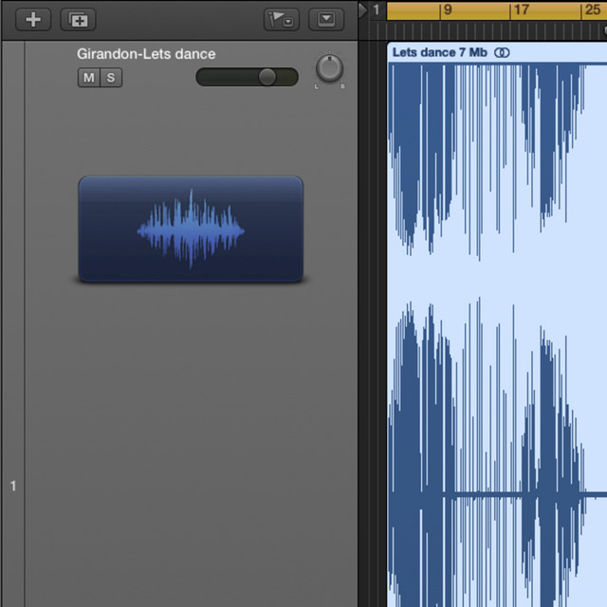Screen dimensions: 607x607
Task: Click bar 1 on the timeline ruler
Action: 377,10
